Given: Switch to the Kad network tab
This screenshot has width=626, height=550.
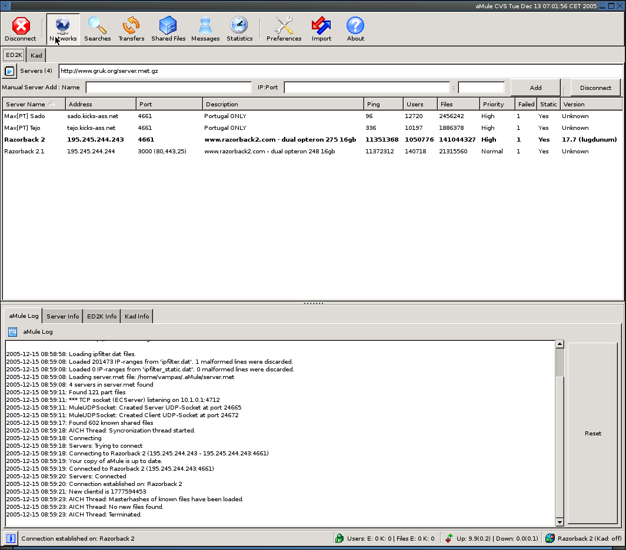Looking at the screenshot, I should (36, 55).
